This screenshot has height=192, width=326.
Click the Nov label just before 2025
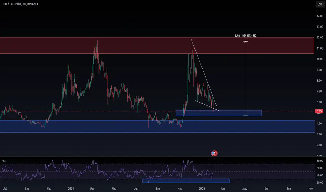tap(180, 189)
